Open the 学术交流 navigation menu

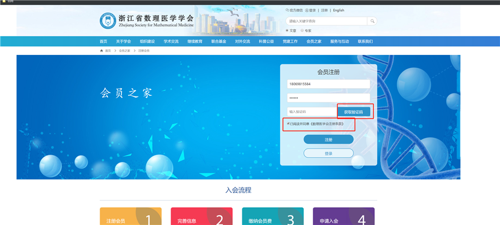point(171,42)
